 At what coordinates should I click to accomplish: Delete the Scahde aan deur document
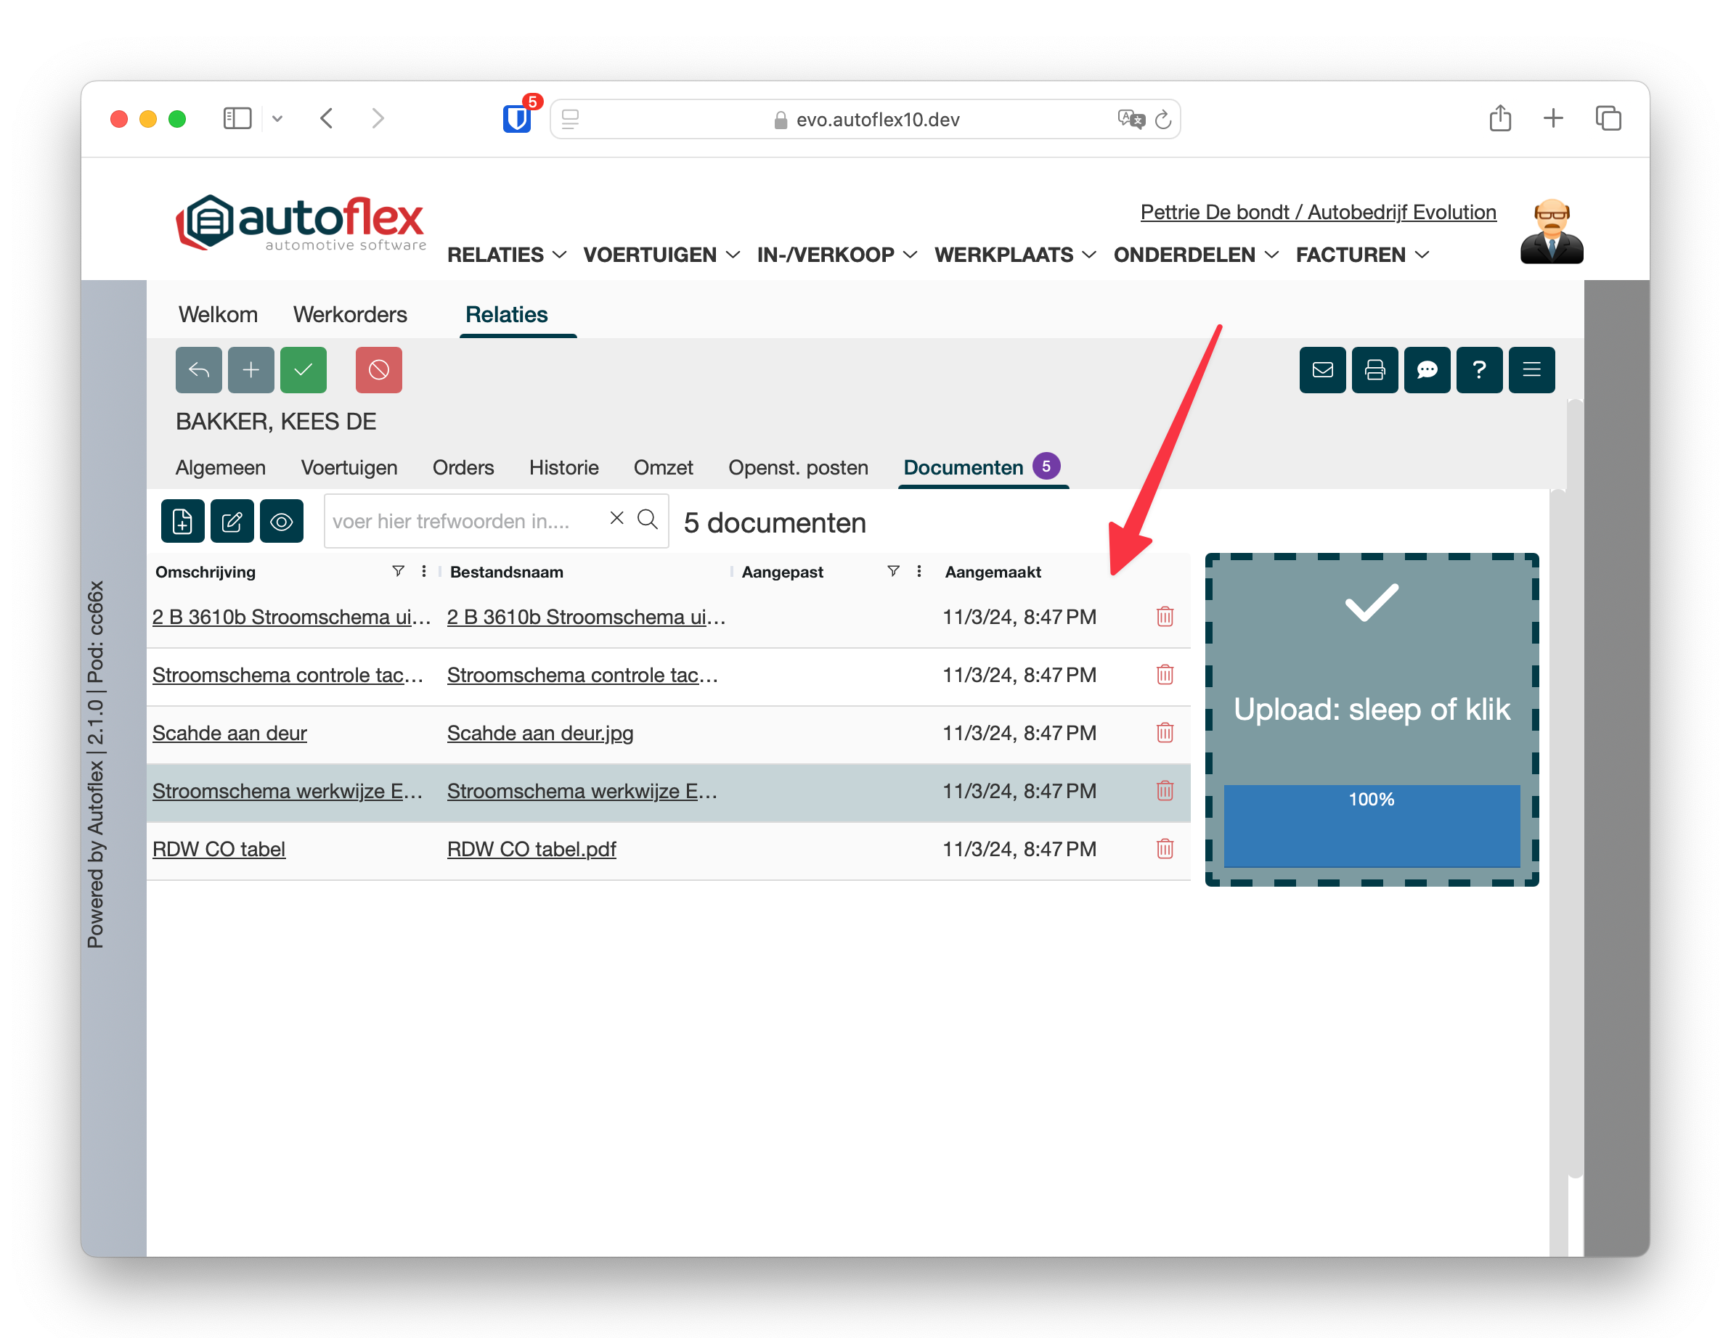pyautogui.click(x=1165, y=733)
